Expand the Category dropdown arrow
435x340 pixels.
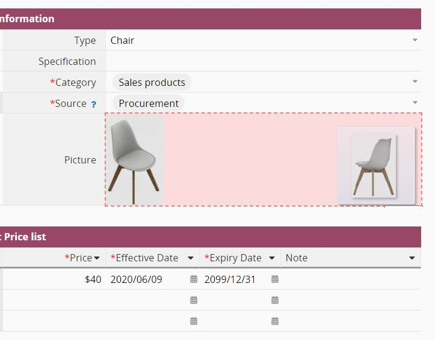(415, 82)
